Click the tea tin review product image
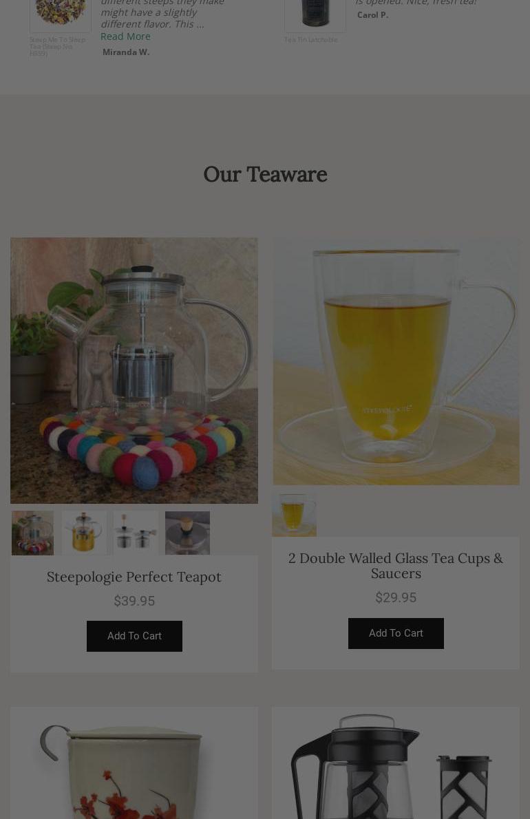Image resolution: width=530 pixels, height=819 pixels. tap(315, 14)
